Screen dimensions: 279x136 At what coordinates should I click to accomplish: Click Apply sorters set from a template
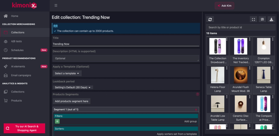pos(177,134)
